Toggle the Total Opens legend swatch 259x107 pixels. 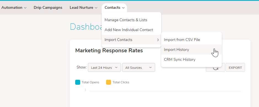[78, 82]
